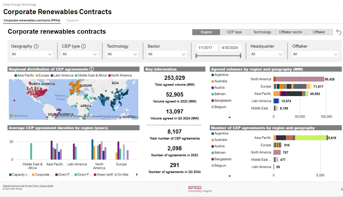Image resolution: width=343 pixels, height=197 pixels.
Task: Select the Offtaker sector view button
Action: pos(291,32)
